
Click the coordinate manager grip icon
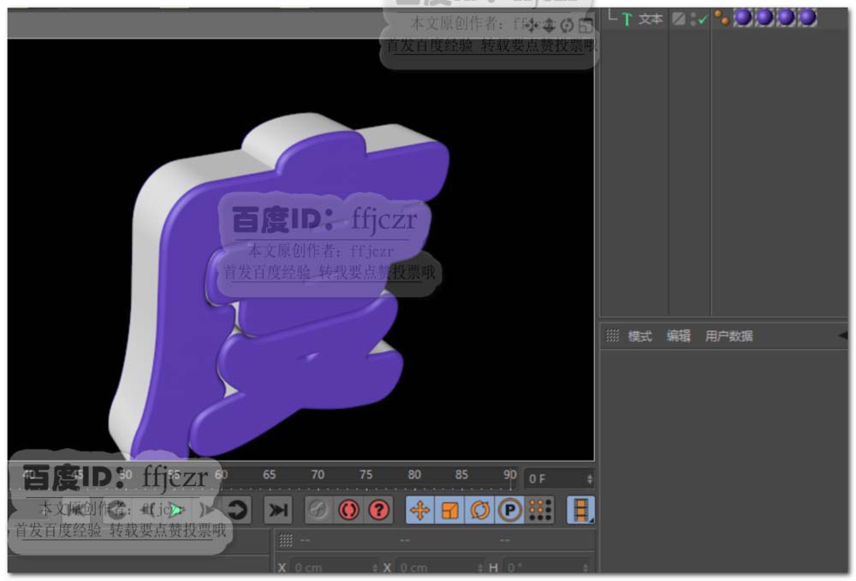(x=286, y=541)
